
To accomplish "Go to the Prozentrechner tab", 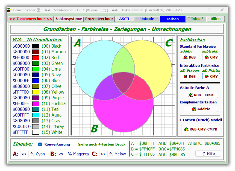I will (99, 19).
